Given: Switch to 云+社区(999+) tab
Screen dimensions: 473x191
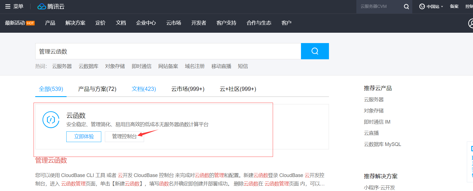Looking at the screenshot, I should [238, 89].
